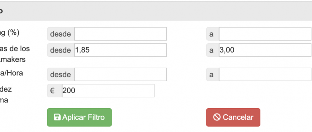This screenshot has width=312, height=132.
Task: Click the floppy-disk save icon on Aplicar Filtro
Action: click(57, 117)
